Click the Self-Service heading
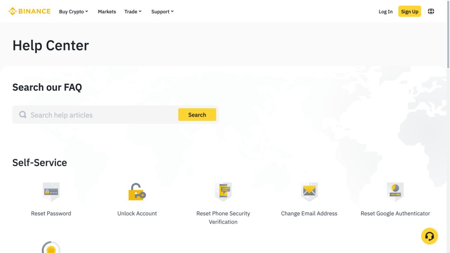Viewport: 450px width, 253px height. tap(40, 162)
